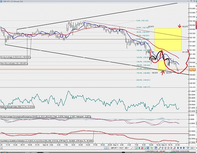Click the third blue chart-shift icon
This screenshot has width=197, height=153.
(x=184, y=148)
